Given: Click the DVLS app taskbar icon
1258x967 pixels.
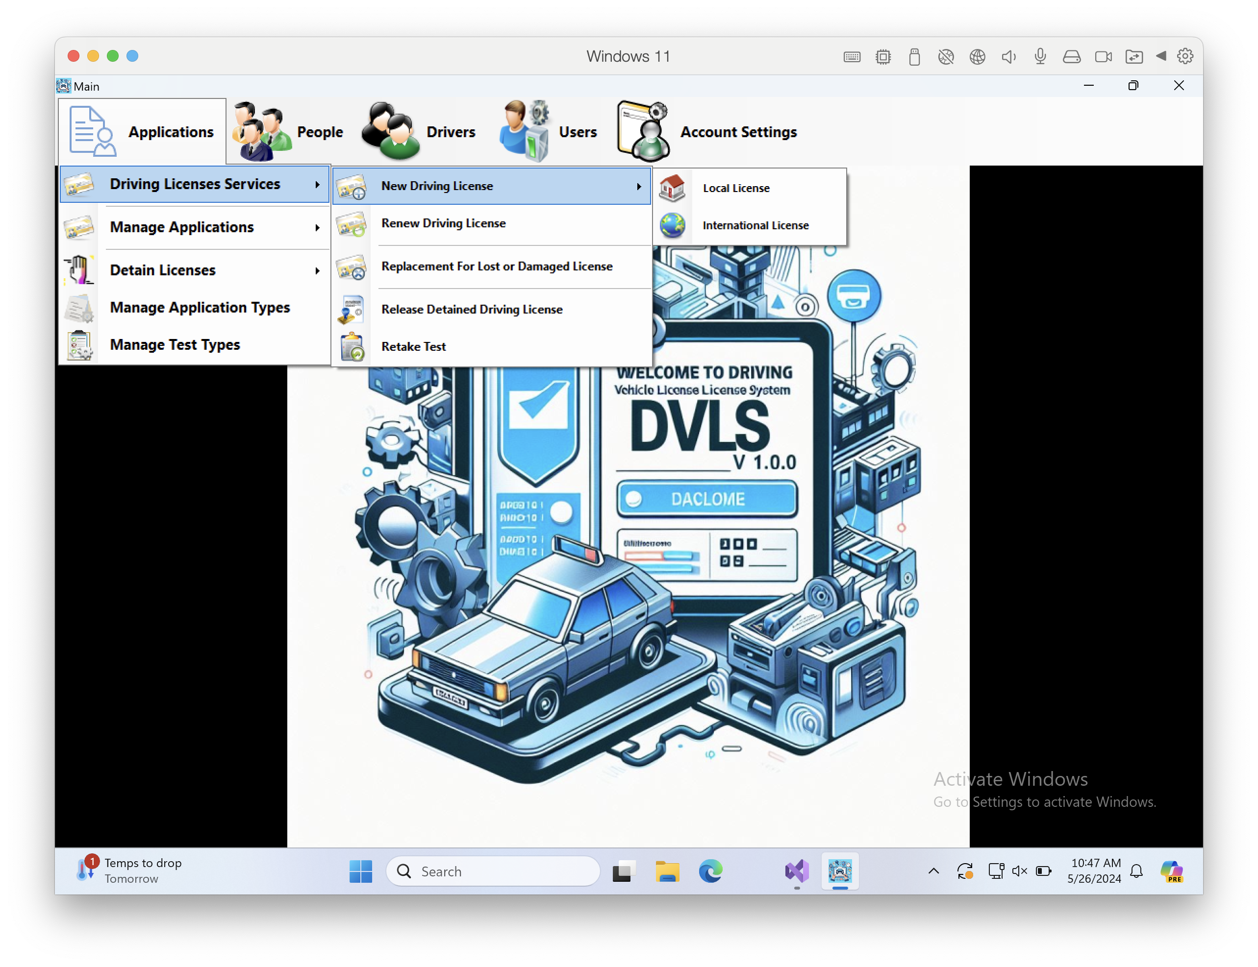Looking at the screenshot, I should click(840, 872).
